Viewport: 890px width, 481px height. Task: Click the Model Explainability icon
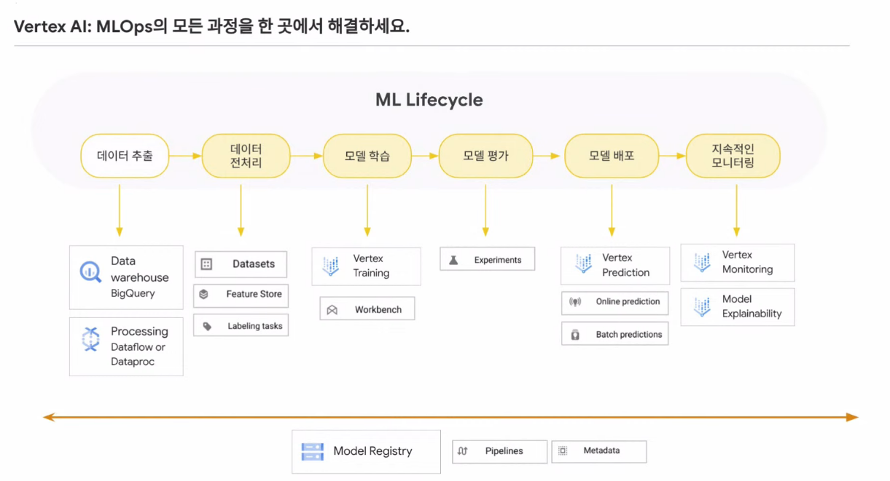(x=702, y=306)
